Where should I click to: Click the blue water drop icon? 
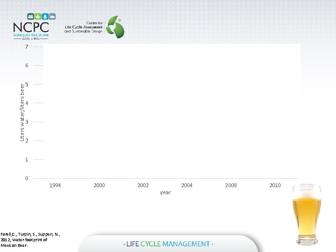click(45, 16)
